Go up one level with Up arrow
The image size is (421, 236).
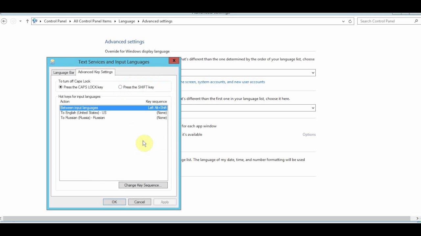[x=27, y=21]
